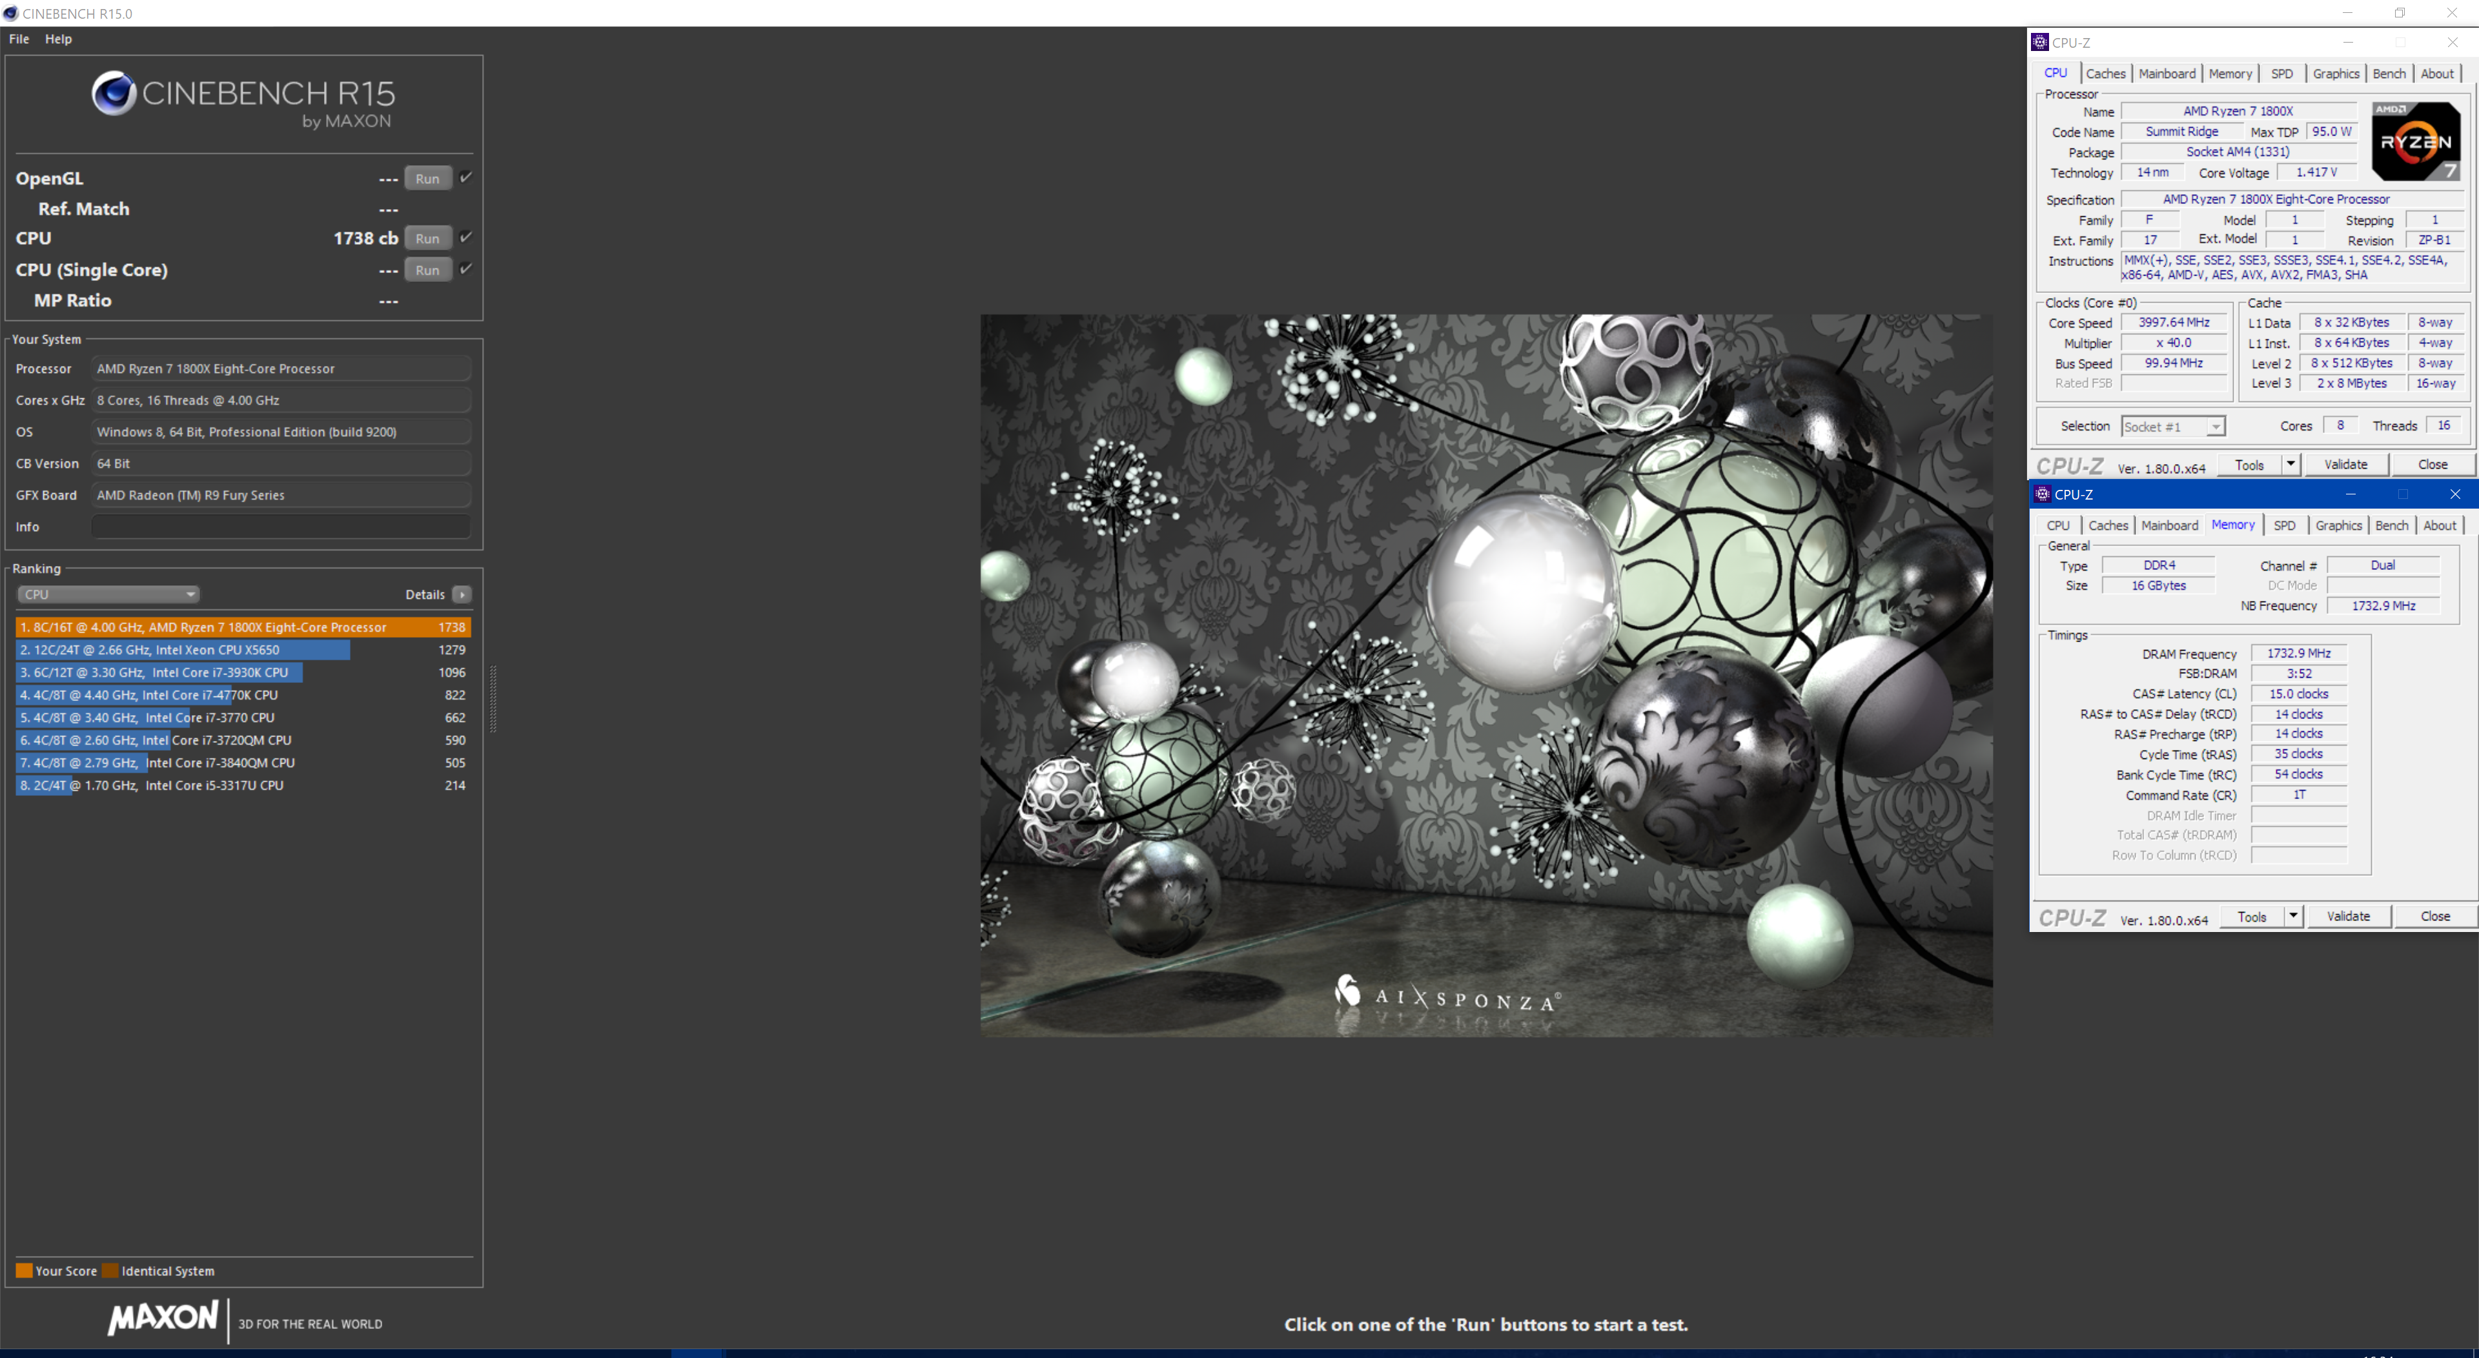Open Mainboard tab in lower CPU-Z window
Viewport: 2479px width, 1358px height.
2169,525
